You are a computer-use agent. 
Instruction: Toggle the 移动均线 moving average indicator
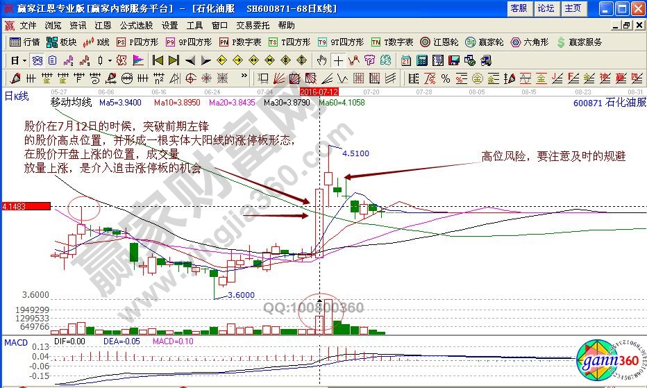(70, 102)
